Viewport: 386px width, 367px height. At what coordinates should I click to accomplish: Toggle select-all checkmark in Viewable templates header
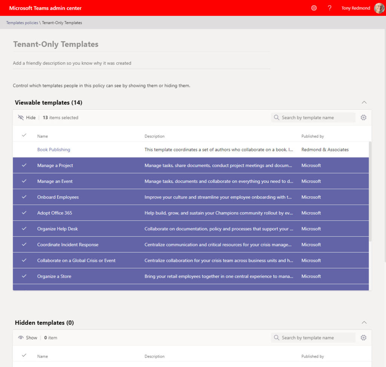24,135
